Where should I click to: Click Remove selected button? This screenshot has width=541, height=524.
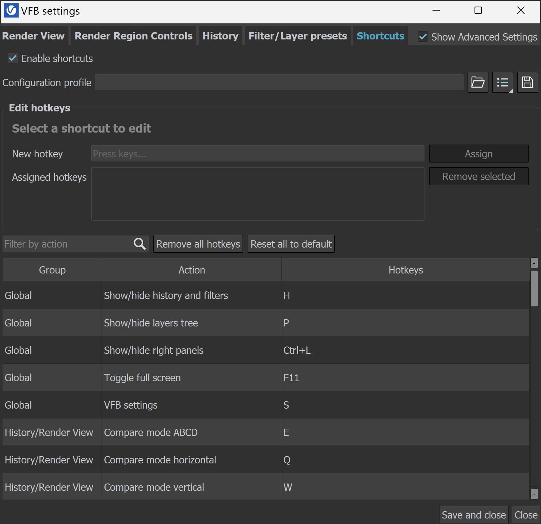click(479, 176)
